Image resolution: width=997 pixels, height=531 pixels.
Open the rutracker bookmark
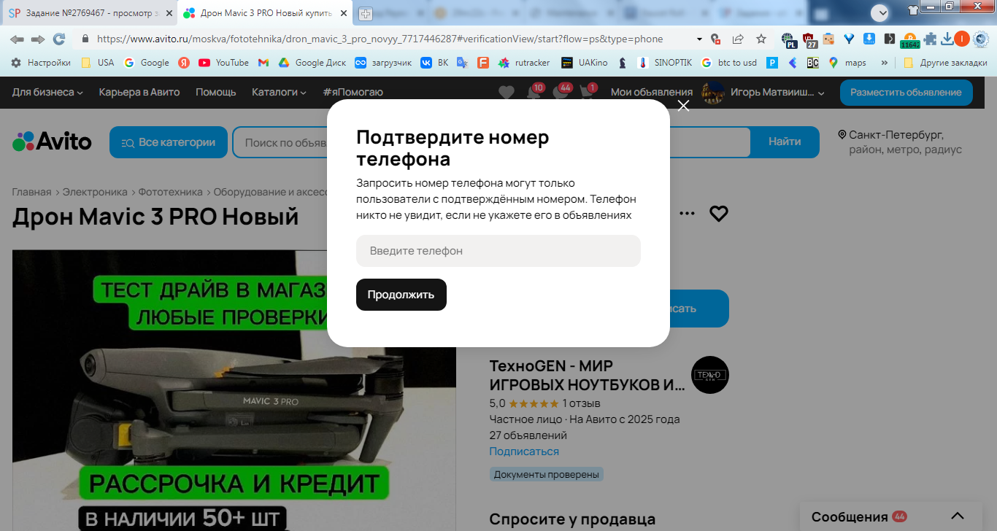pos(524,63)
